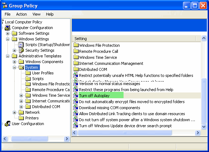Viewport: 209px width, 152px height.
Task: Minimize the Group Policy window
Action: pos(187,6)
